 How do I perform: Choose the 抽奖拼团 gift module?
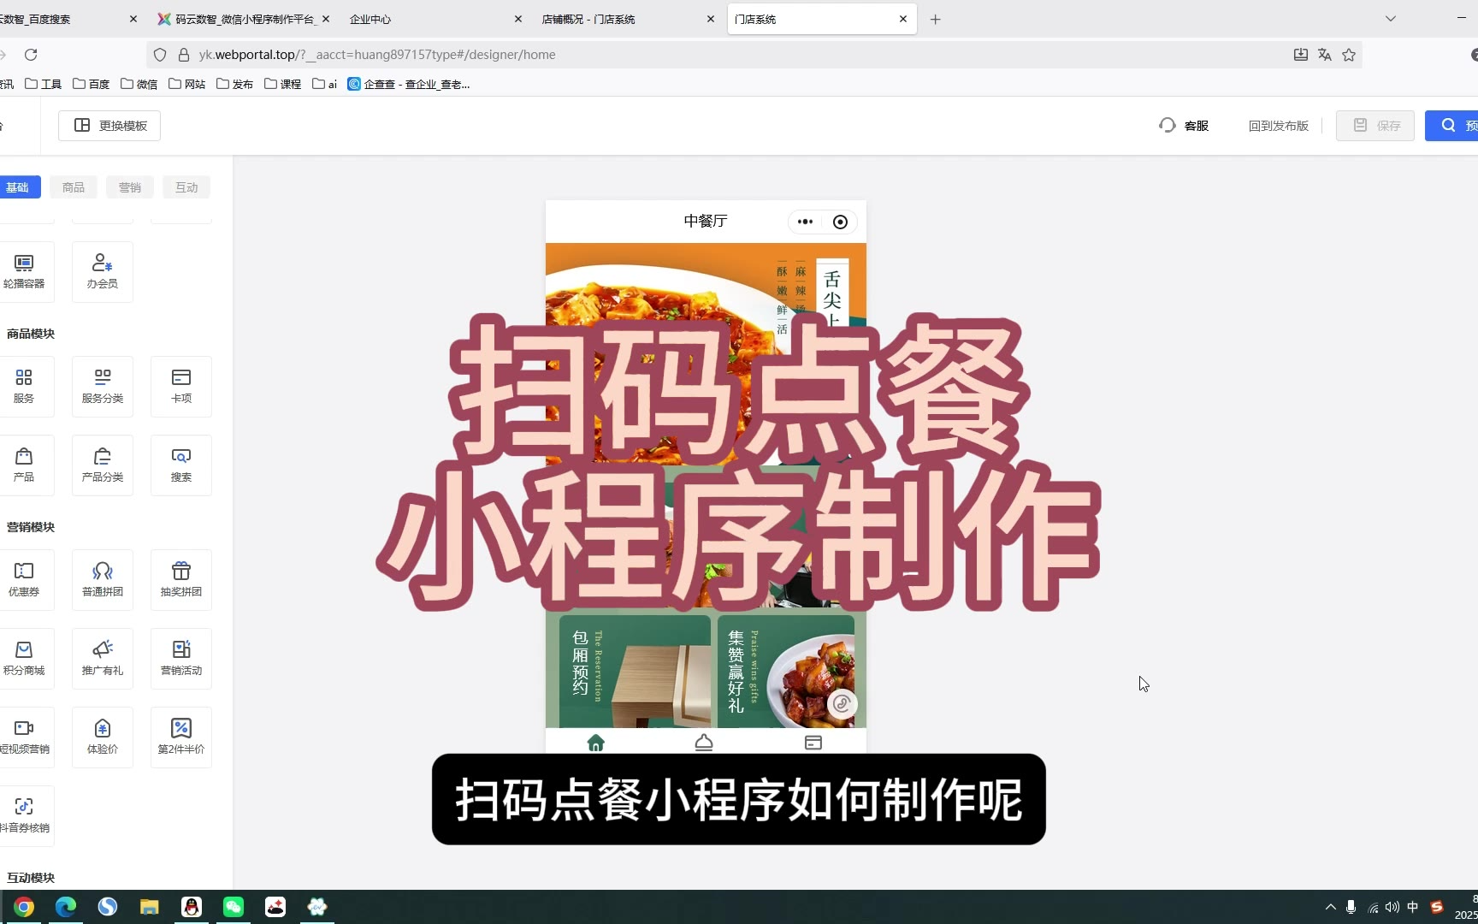click(x=180, y=579)
